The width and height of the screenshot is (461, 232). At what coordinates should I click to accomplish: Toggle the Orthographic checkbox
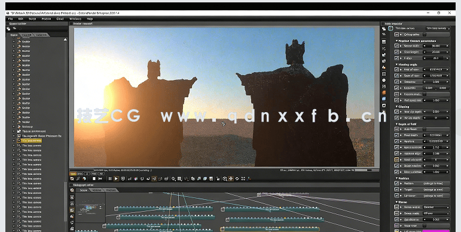[425, 35]
